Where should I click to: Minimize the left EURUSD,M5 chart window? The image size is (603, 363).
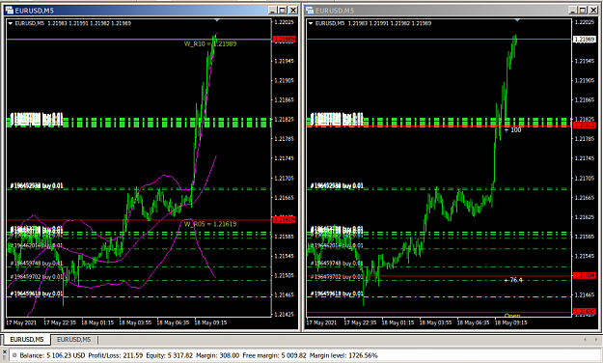[x=273, y=11]
